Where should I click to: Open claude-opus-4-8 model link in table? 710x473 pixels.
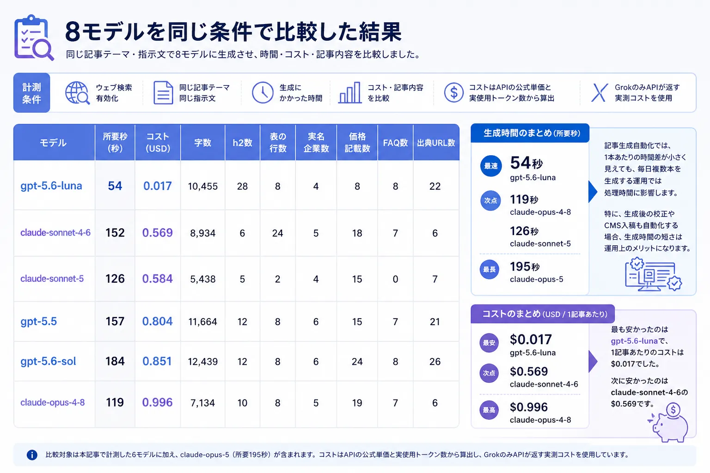pos(53,402)
